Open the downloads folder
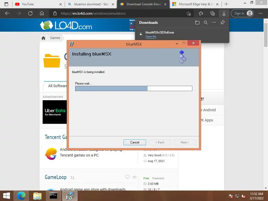268x201 pixels. 197,23
